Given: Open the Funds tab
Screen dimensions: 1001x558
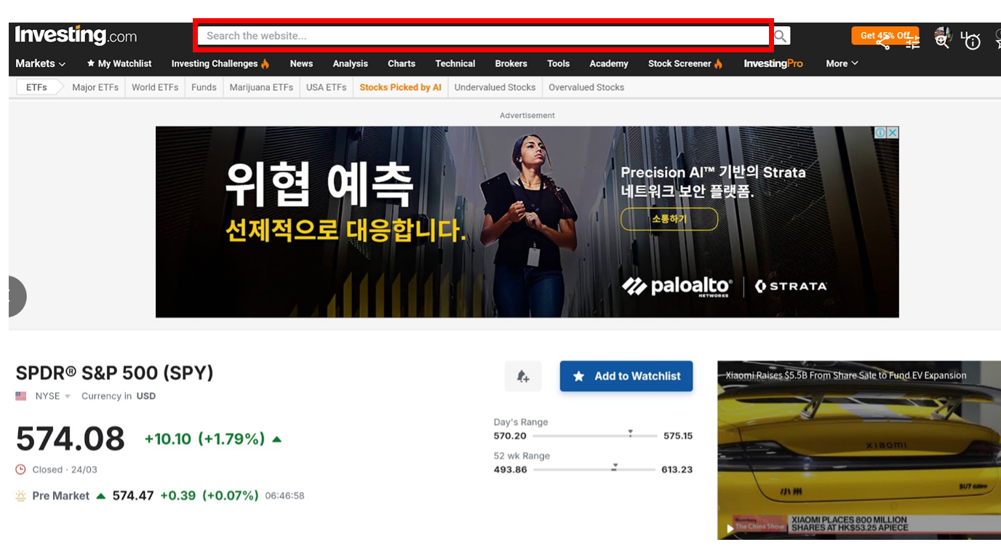Looking at the screenshot, I should pyautogui.click(x=204, y=87).
